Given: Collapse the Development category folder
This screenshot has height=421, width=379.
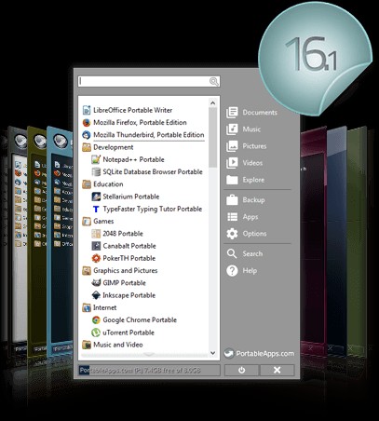Looking at the screenshot, I should (87, 147).
